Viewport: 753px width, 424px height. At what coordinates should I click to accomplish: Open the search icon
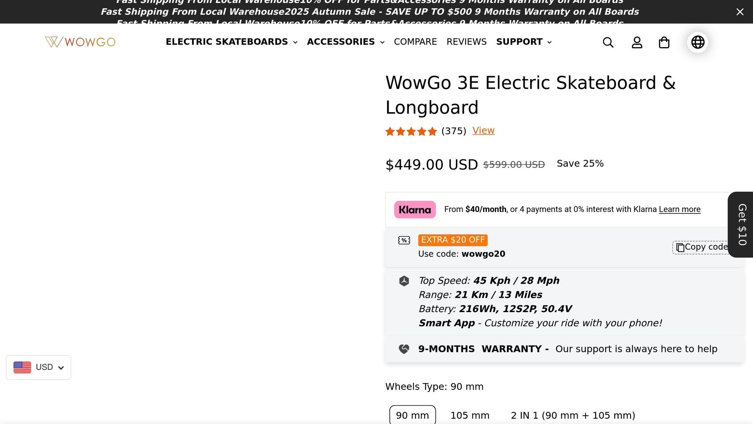[608, 42]
